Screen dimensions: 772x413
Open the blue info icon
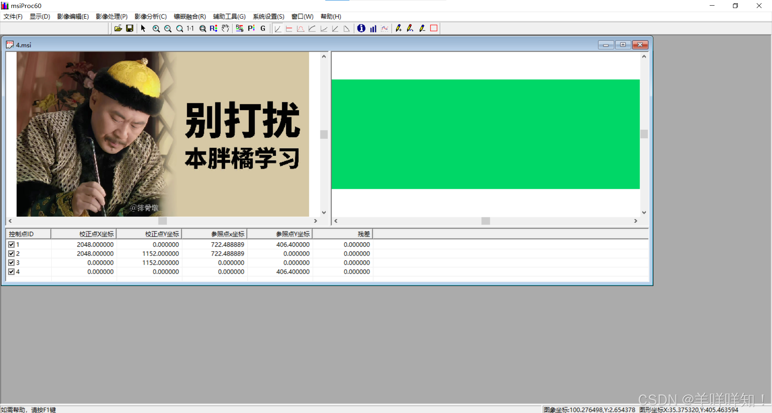361,28
